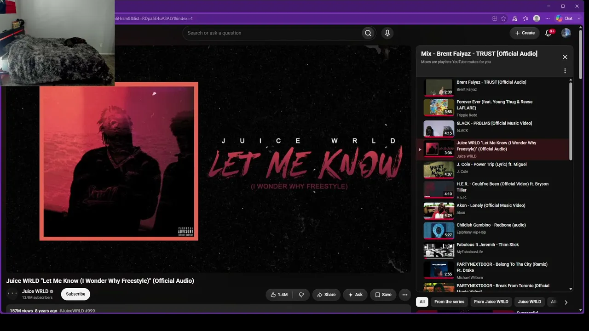The height and width of the screenshot is (331, 589).
Task: Open title 'Brent Faiyaz - TRUST [Official Audio]' in list
Action: point(491,82)
